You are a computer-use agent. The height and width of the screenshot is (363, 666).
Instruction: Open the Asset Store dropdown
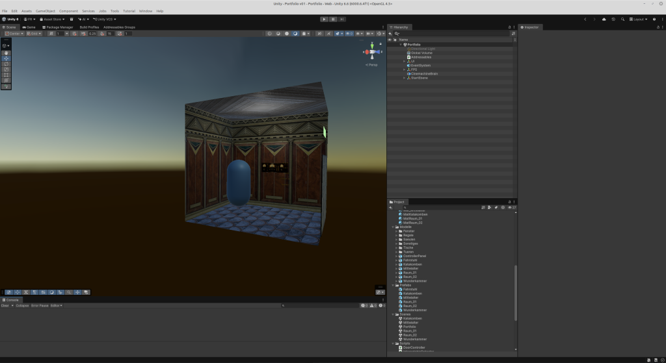(52, 19)
